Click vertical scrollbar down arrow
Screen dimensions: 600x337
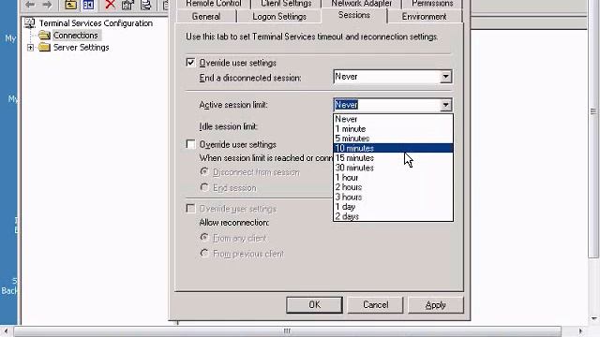pyautogui.click(x=593, y=318)
